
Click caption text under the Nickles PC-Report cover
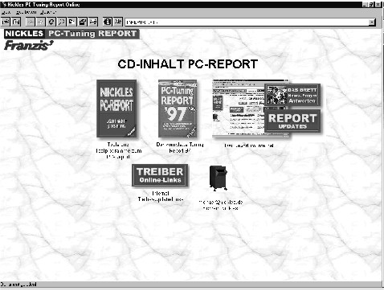118,151
